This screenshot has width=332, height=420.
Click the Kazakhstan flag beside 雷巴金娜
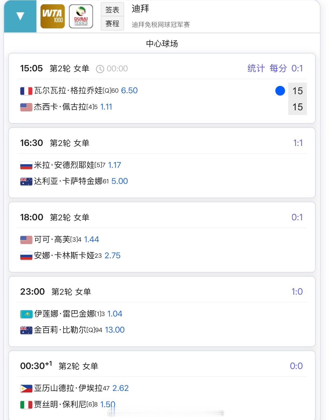(x=26, y=314)
